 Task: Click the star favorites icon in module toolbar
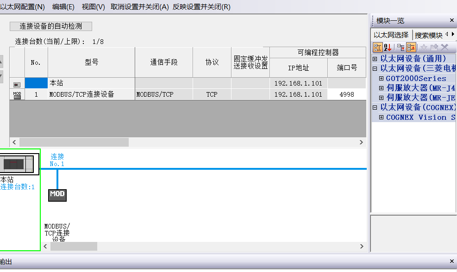pos(424,47)
